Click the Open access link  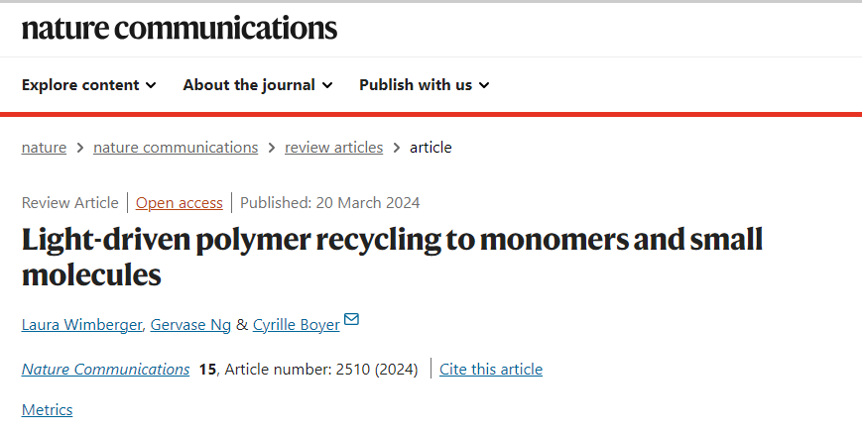(180, 203)
